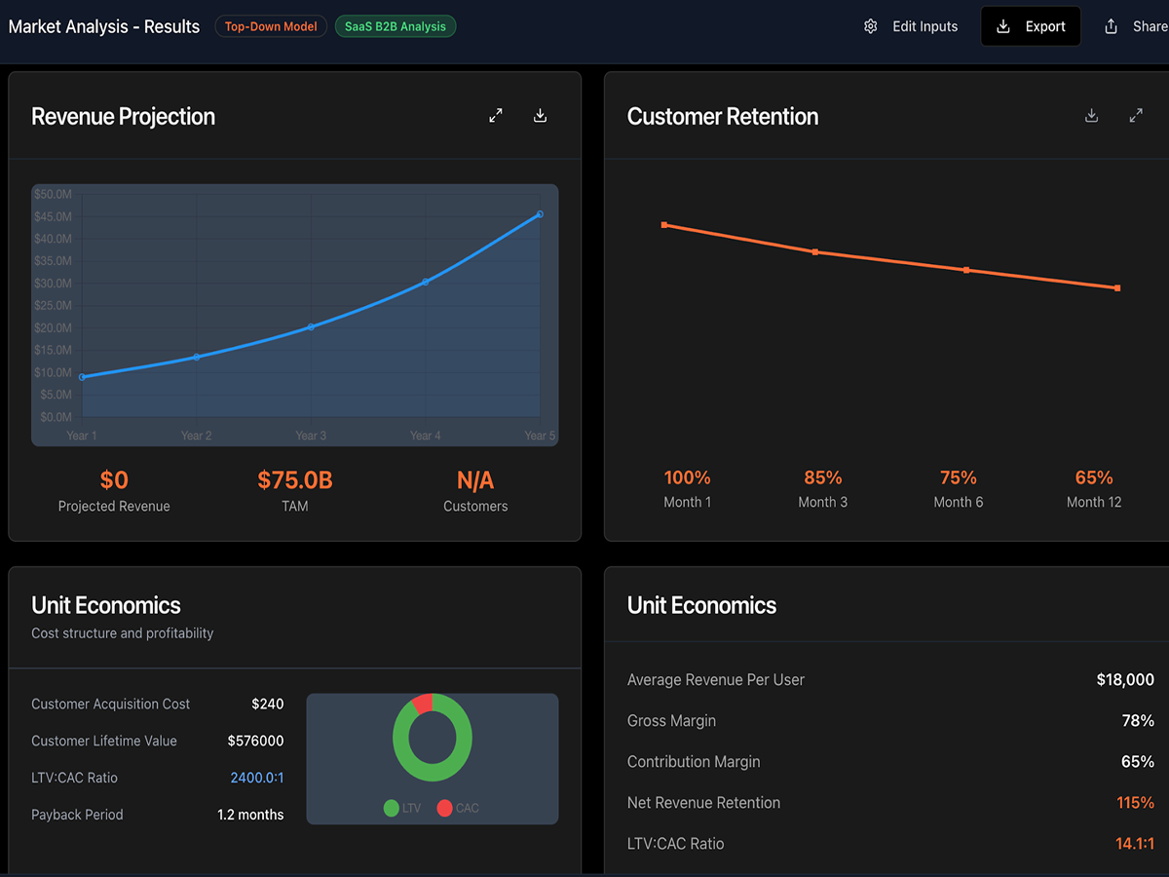Toggle the CAC legend item in donut chart

point(458,808)
